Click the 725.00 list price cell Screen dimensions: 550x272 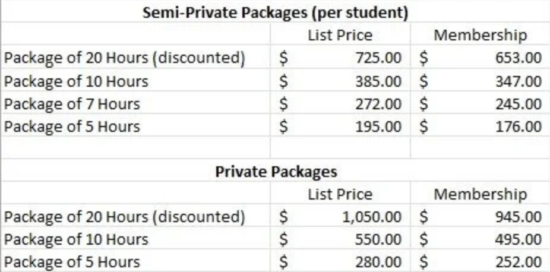340,57
